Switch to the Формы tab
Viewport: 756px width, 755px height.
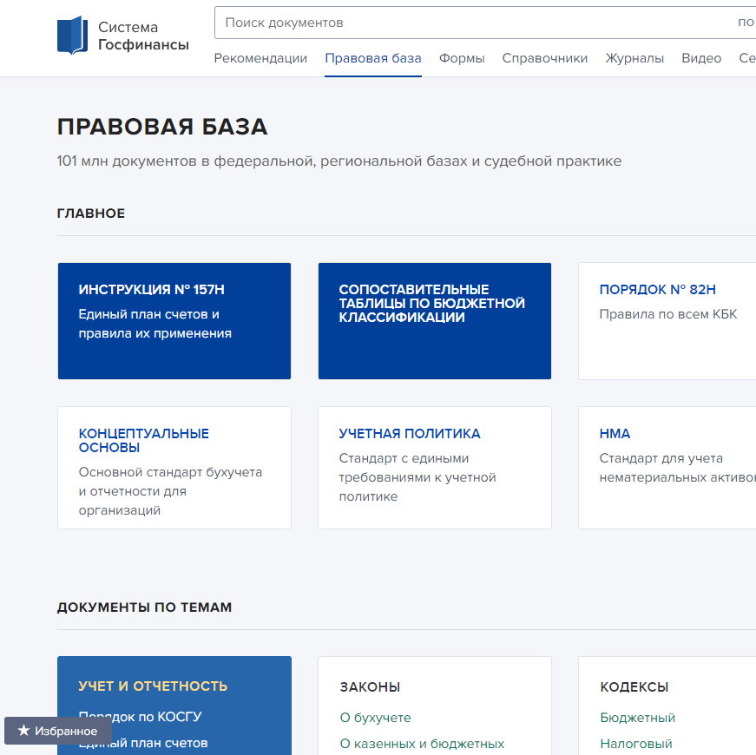tap(462, 58)
